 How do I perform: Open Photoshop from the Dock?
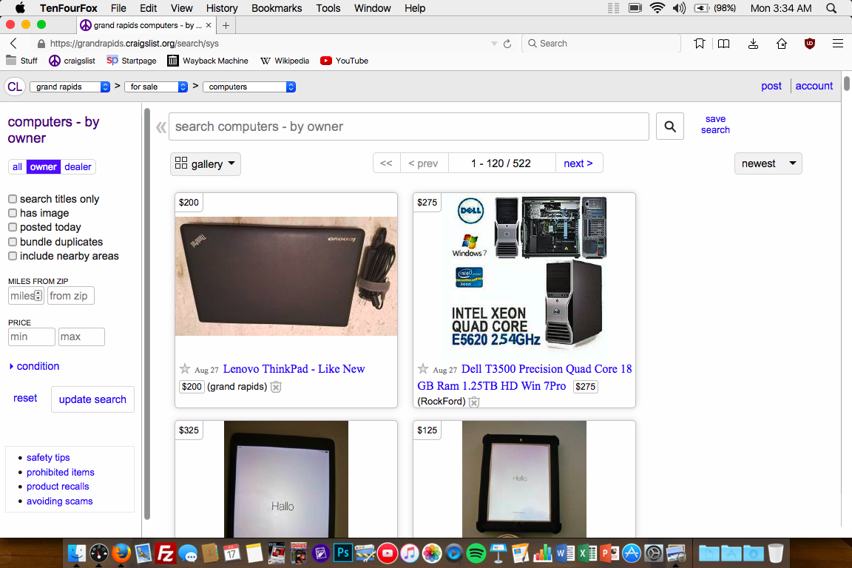pyautogui.click(x=343, y=553)
